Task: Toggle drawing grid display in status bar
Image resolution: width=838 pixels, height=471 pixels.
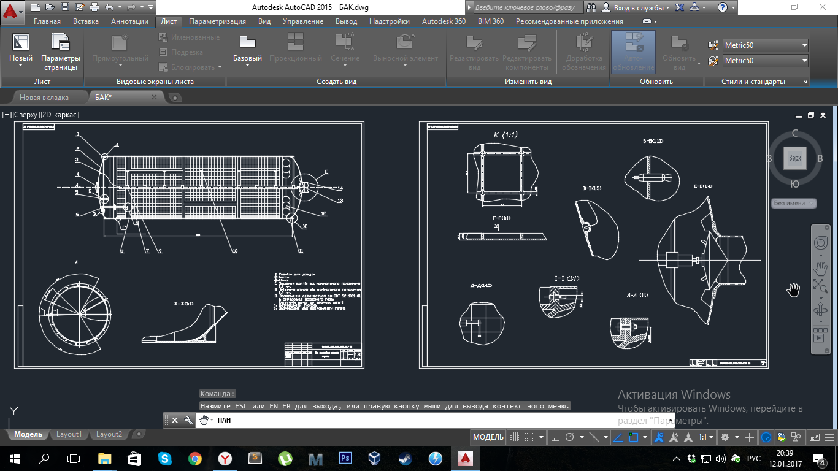Action: tap(514, 437)
